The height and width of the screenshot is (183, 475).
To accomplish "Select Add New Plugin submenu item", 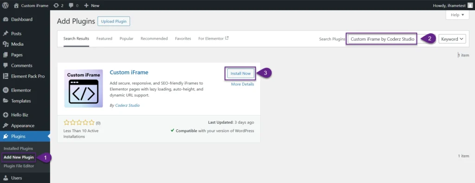I will click(x=19, y=157).
